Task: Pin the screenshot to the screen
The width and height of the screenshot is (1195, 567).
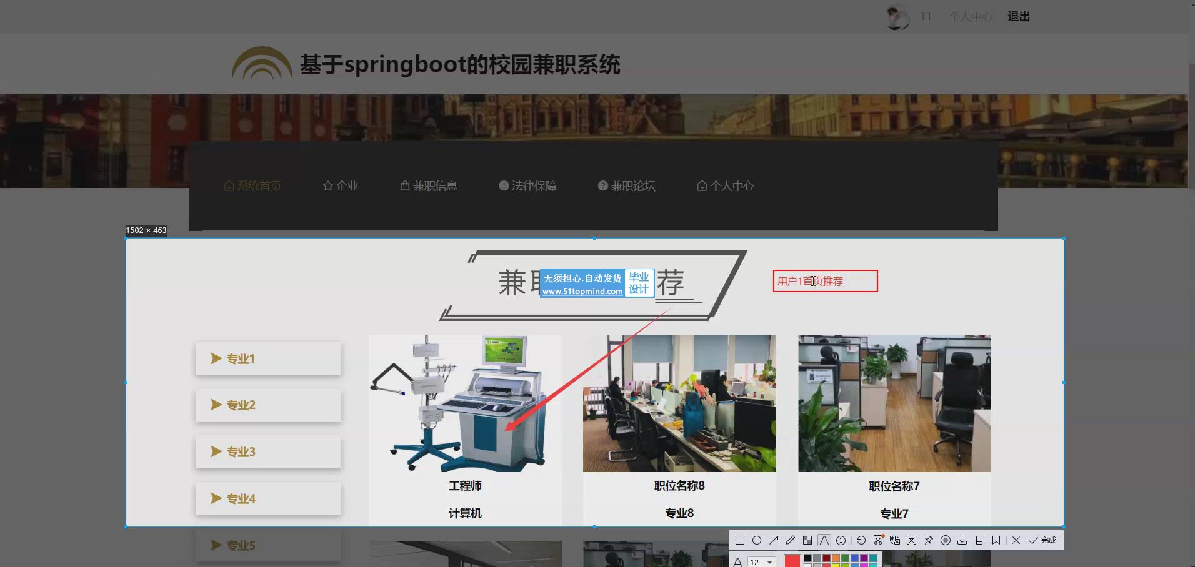Action: click(x=929, y=540)
